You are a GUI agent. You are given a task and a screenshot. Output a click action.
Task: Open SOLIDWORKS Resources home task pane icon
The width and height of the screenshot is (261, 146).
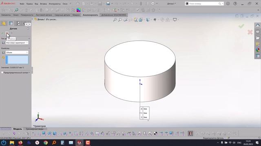[258, 26]
